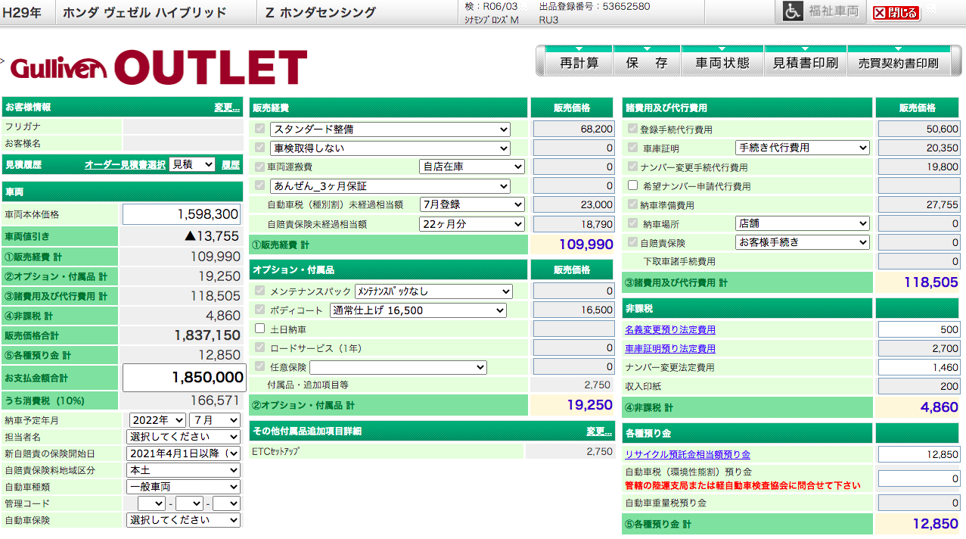Open the 車両状態 vehicle condition button
Screen dimensions: 966x539
pyautogui.click(x=722, y=63)
